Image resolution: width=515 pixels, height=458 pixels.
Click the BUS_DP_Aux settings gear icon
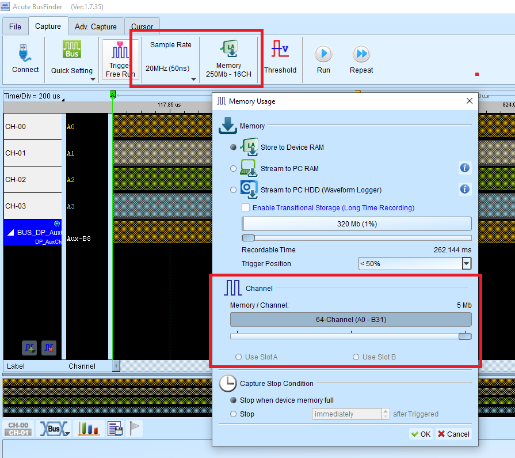[57, 224]
